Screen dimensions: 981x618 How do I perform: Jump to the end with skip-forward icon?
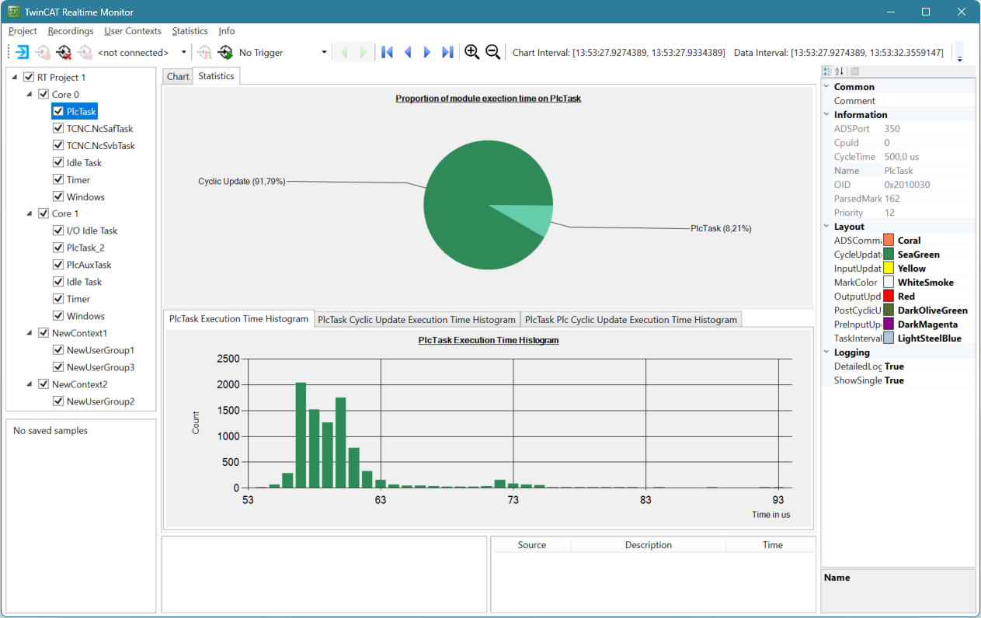click(447, 52)
